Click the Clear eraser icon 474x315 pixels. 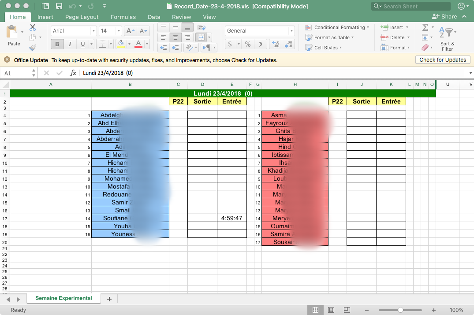[425, 48]
